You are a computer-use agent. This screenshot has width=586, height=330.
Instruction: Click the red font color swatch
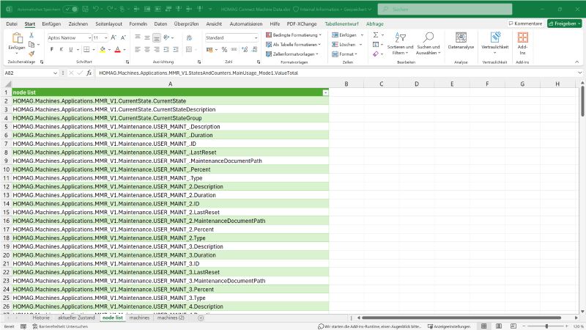pos(118,49)
